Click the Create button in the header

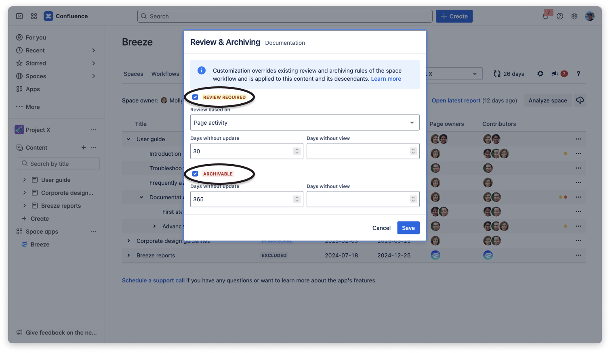454,16
